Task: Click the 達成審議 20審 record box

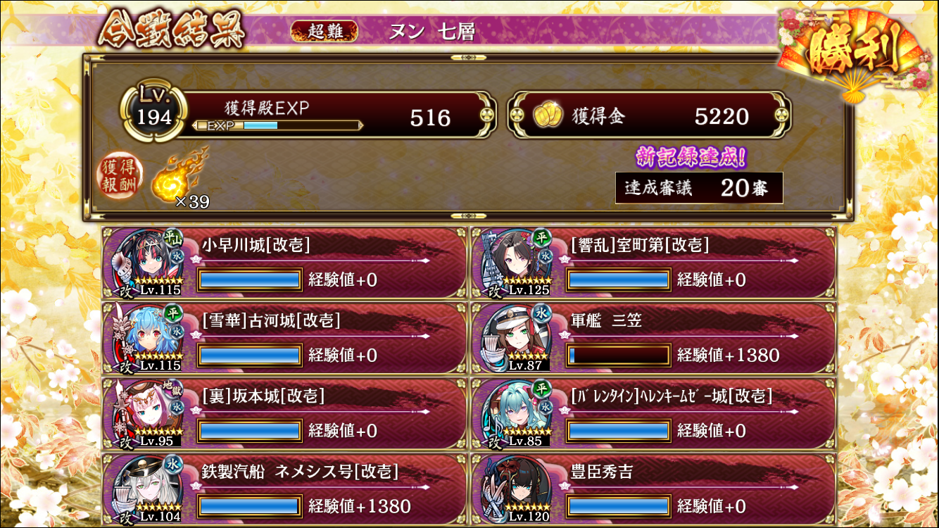Action: [x=699, y=188]
